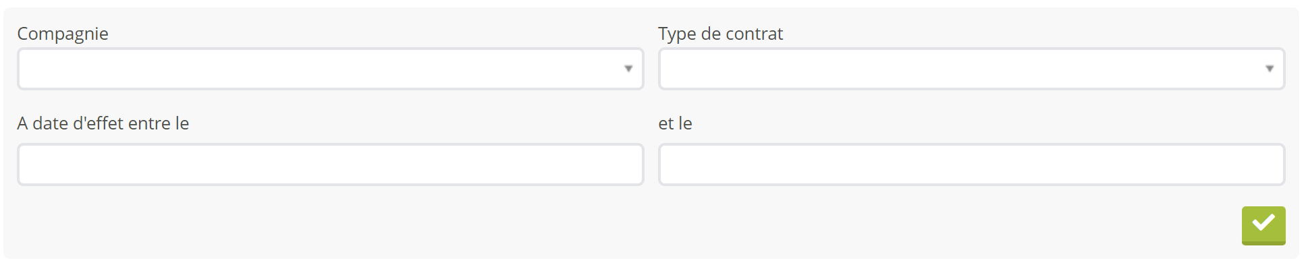This screenshot has width=1306, height=267.
Task: Apply the search criteria using the checkmark
Action: 1263,225
